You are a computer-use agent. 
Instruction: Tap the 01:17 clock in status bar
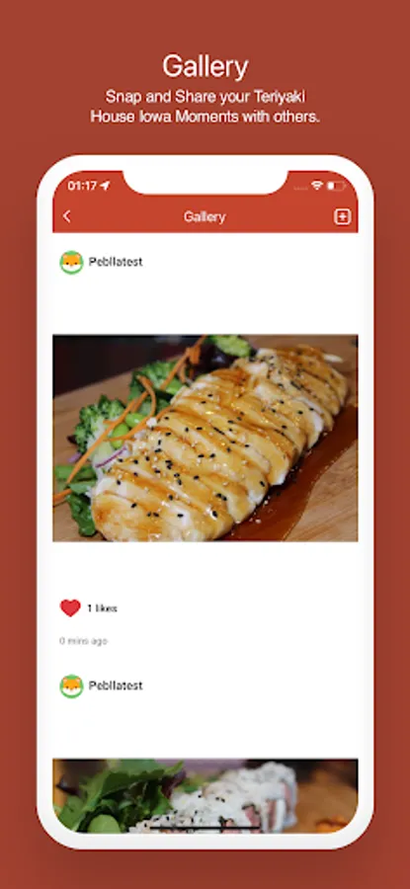point(82,186)
